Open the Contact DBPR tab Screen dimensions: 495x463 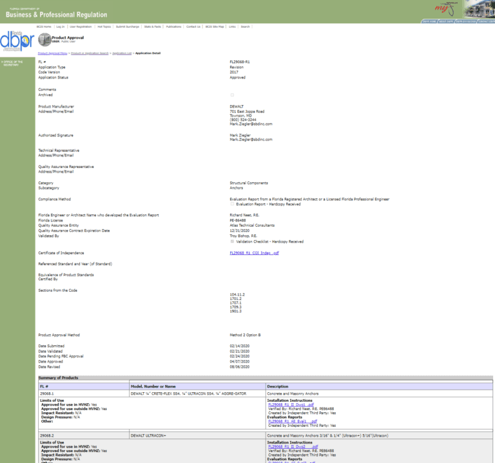tap(486, 21)
